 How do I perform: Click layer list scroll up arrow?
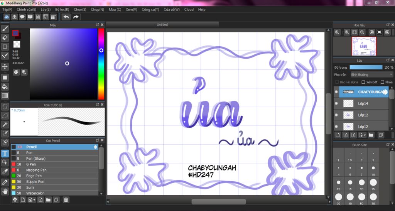(392, 88)
